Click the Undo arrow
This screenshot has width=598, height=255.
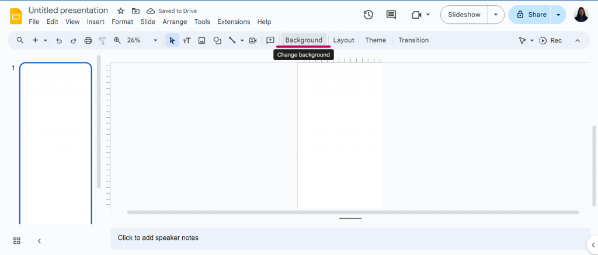pos(59,40)
